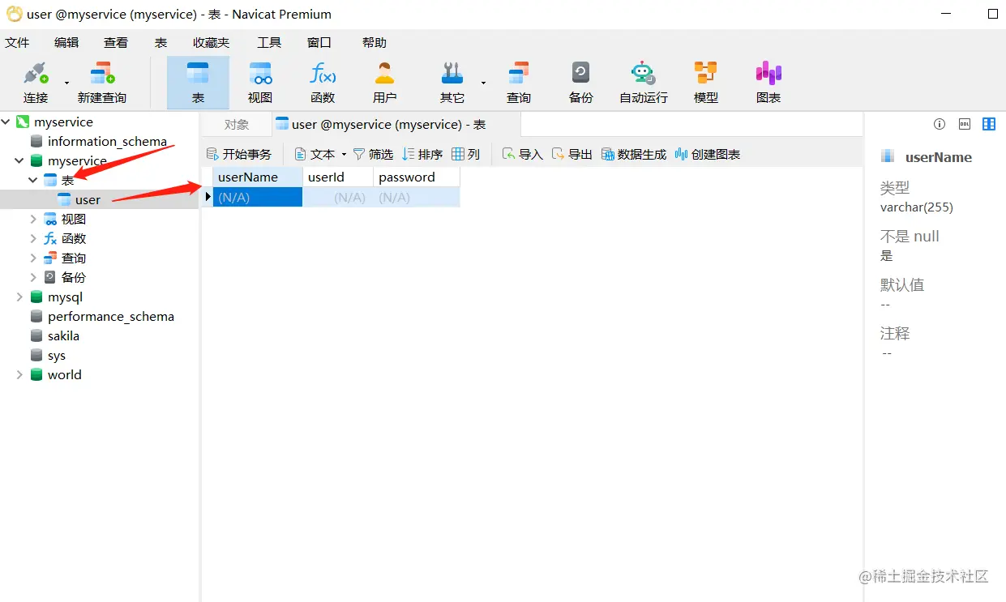Image resolution: width=1006 pixels, height=602 pixels.
Task: Expand the world database node
Action: [x=19, y=374]
